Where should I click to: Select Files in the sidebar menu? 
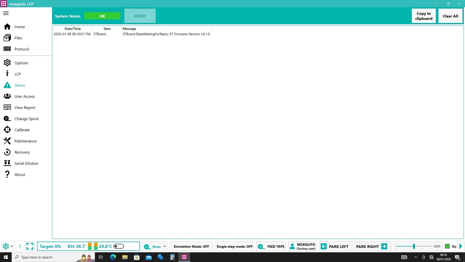pyautogui.click(x=18, y=38)
